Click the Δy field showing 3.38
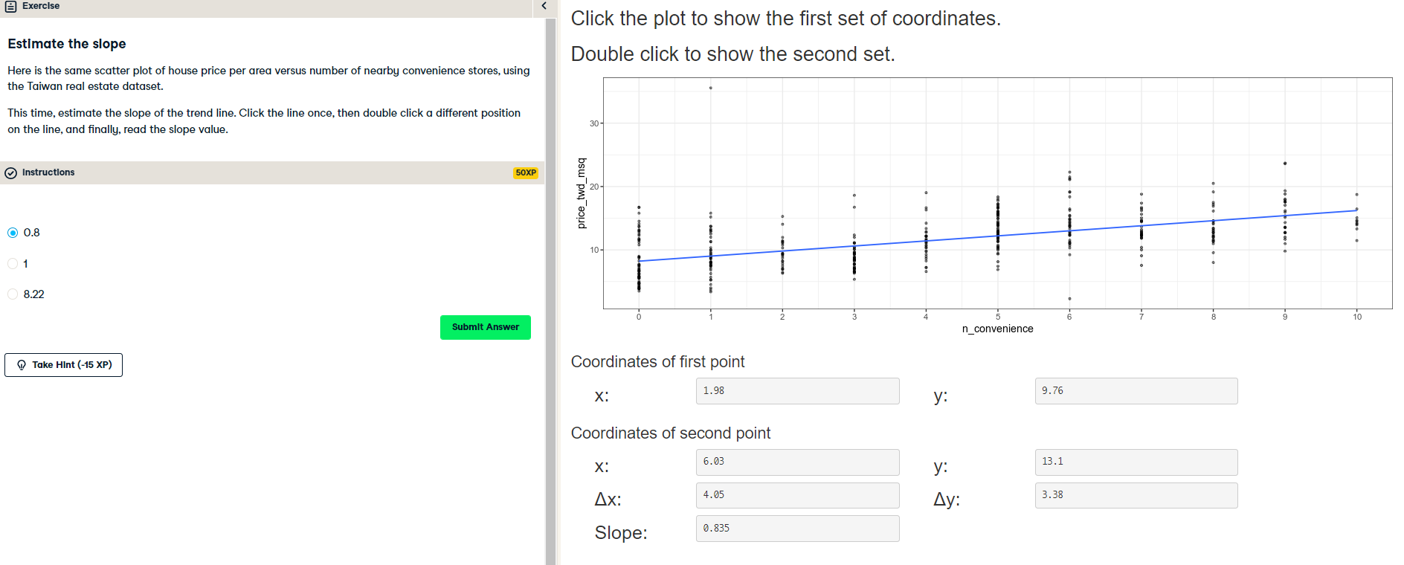 (1136, 495)
